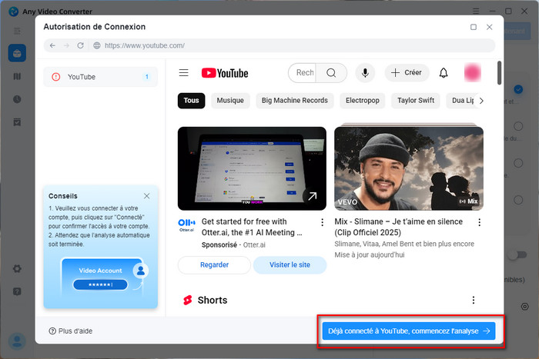Activate YouTube voice search microphone
The image size is (539, 359).
pyautogui.click(x=364, y=73)
